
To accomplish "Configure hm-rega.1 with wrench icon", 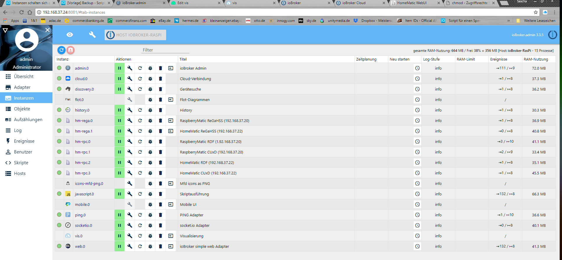I will [x=130, y=131].
